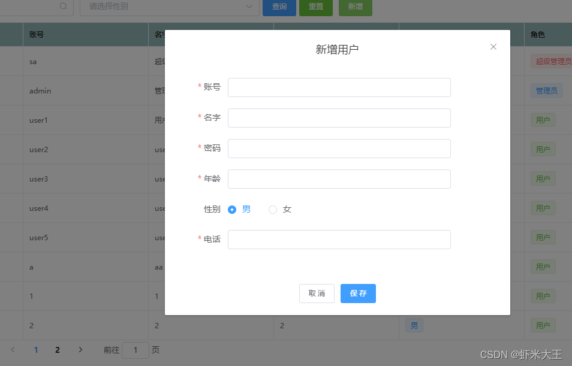This screenshot has height=366, width=572.
Task: Click the search magnifier icon in background page
Action: 63,6
